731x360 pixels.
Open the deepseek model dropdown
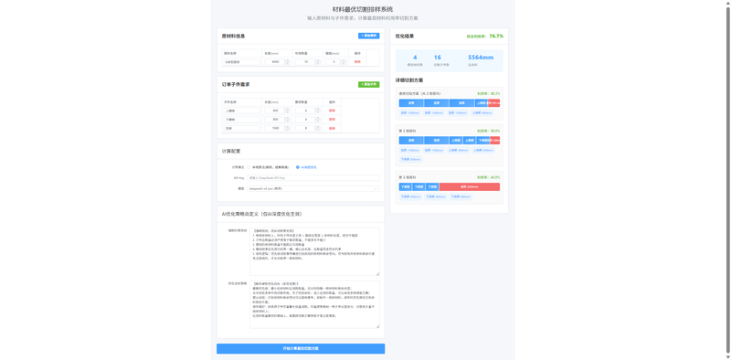pos(313,189)
